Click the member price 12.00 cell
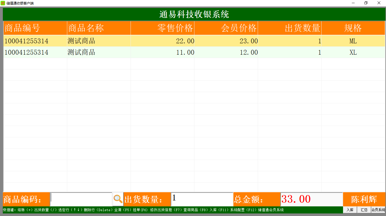The image size is (386, 216). pos(226,52)
